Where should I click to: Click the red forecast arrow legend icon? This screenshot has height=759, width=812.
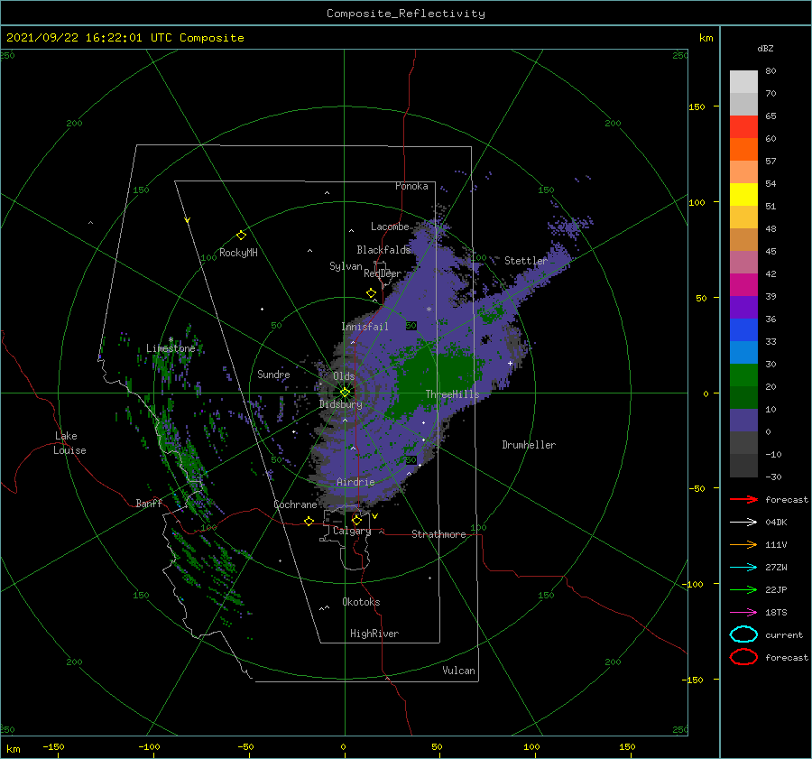(x=743, y=499)
